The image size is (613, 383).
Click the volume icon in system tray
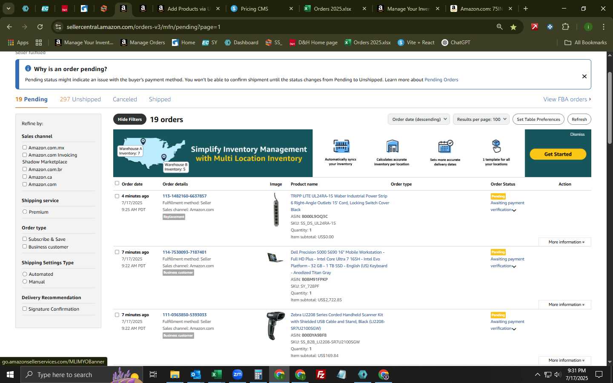pyautogui.click(x=558, y=374)
